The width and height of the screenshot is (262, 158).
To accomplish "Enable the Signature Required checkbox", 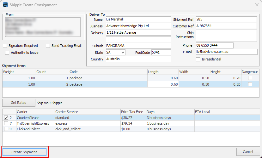I will point(5,46).
